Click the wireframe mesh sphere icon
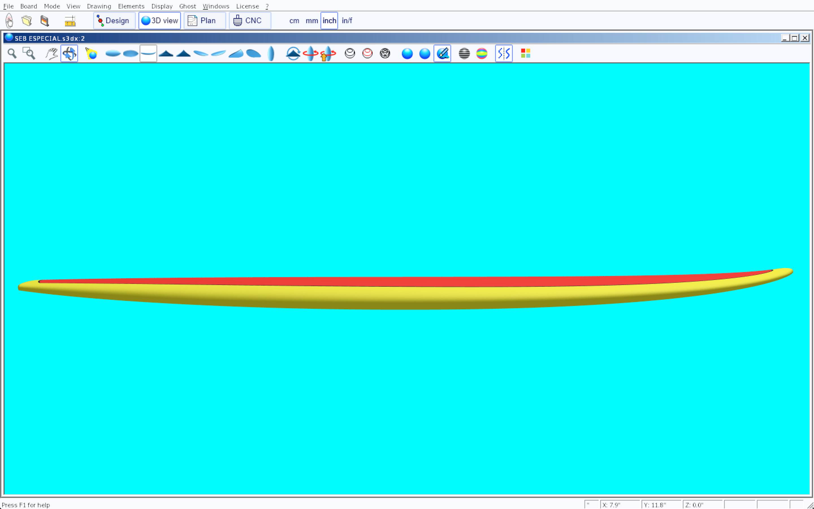This screenshot has height=509, width=814. tap(385, 53)
